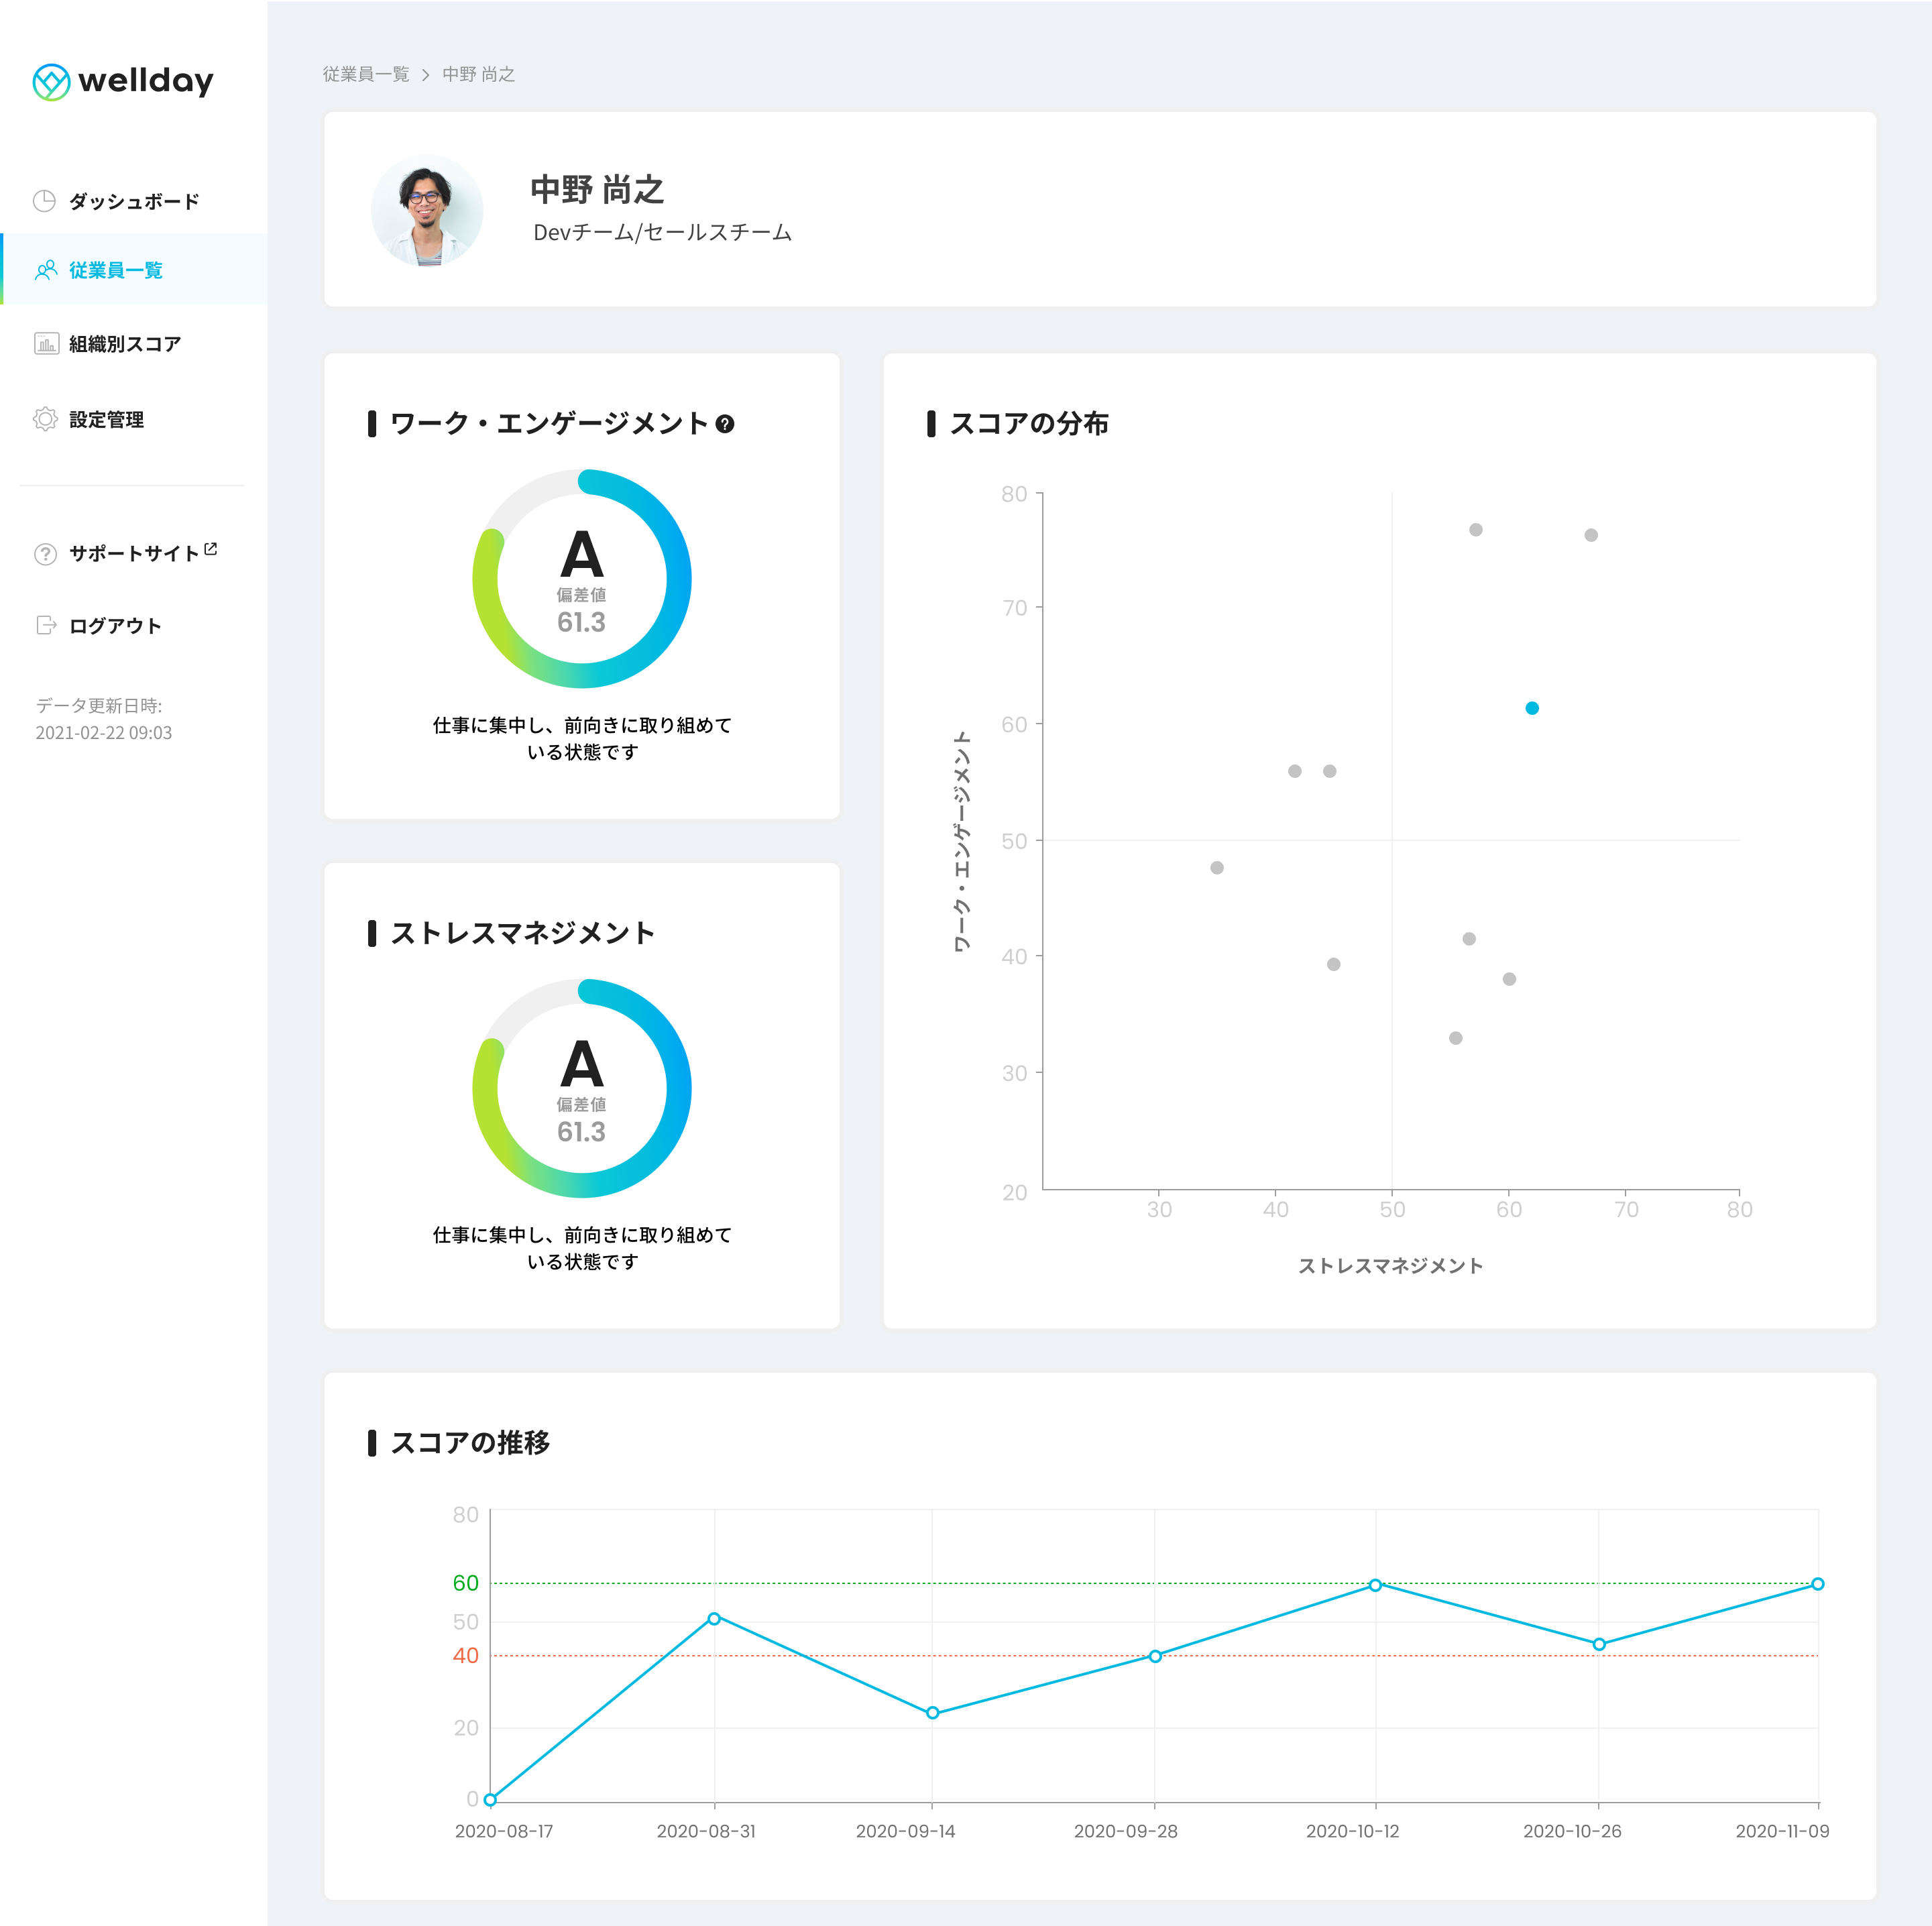Click the 従業員一覧 breadcrumb link

pos(366,75)
